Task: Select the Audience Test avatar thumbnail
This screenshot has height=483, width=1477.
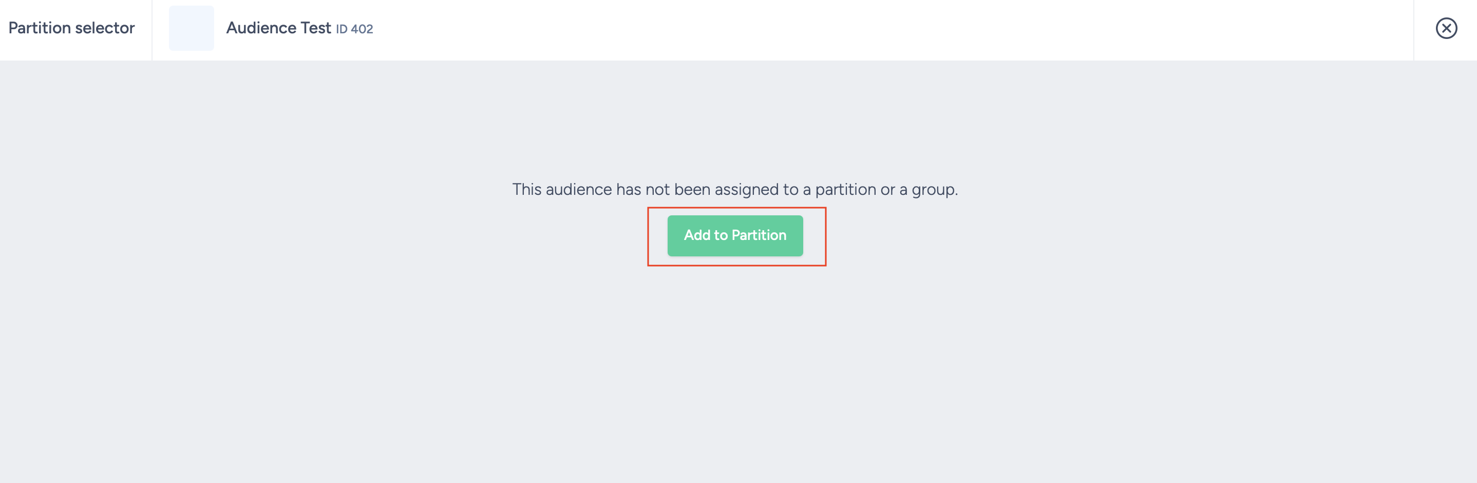Action: (x=191, y=28)
